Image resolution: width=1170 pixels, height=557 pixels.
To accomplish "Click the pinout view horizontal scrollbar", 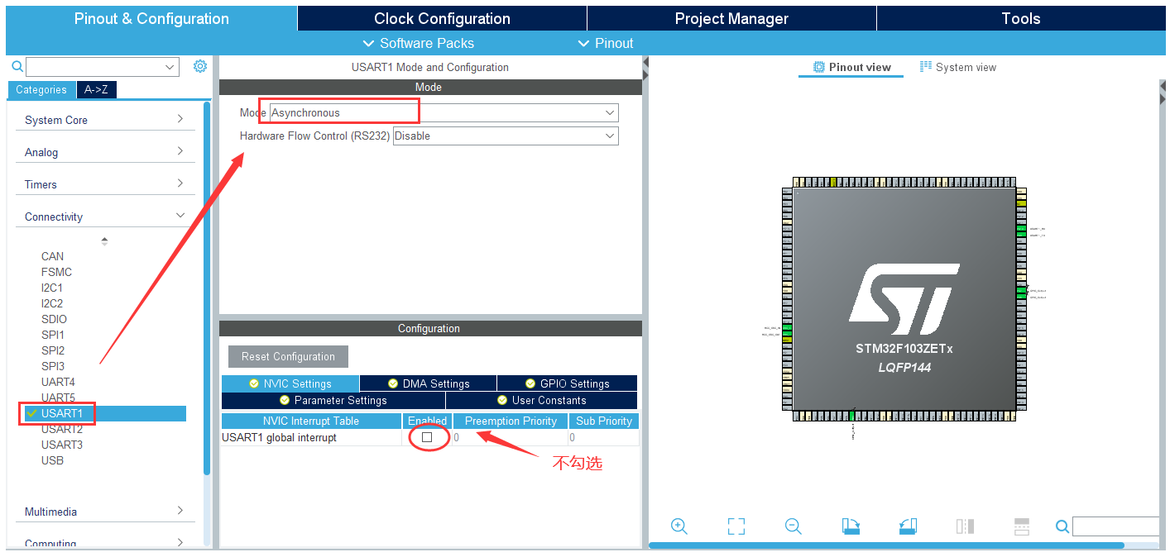I will (886, 545).
